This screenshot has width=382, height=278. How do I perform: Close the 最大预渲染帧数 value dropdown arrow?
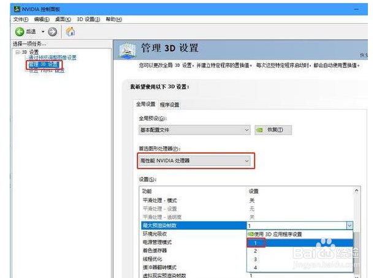tap(350, 225)
